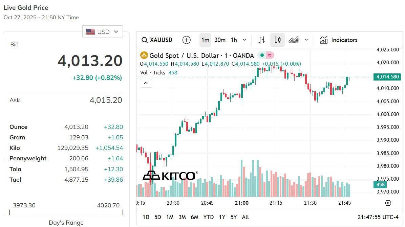Screen dimensions: 405x227
Task: Expand the time interval dropdown arrow
Action: [x=244, y=40]
